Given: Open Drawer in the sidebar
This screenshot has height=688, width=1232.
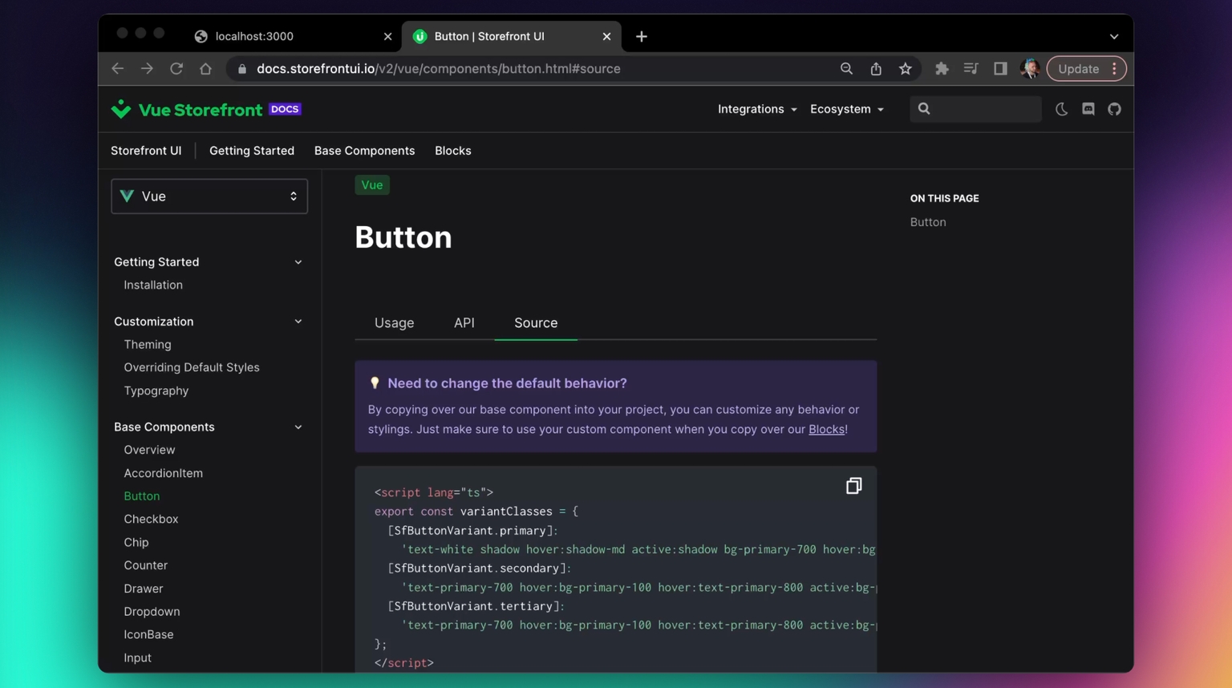Looking at the screenshot, I should point(144,589).
